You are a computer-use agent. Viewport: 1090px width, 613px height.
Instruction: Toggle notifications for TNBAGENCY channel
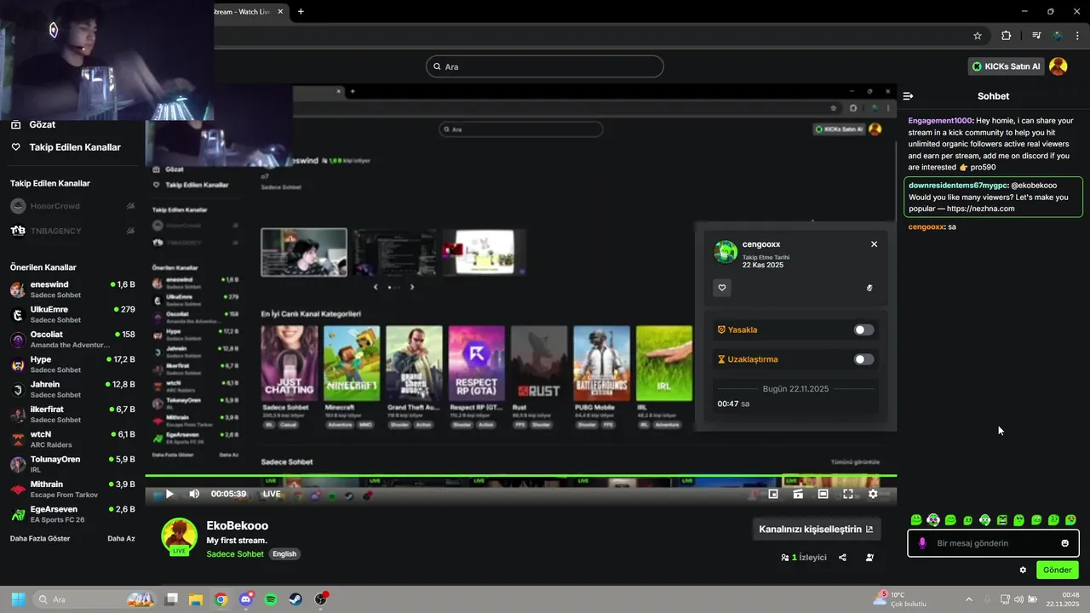[130, 231]
